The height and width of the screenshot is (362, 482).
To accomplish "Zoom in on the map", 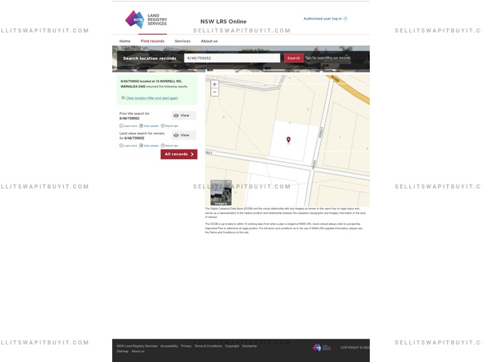I will (x=215, y=84).
